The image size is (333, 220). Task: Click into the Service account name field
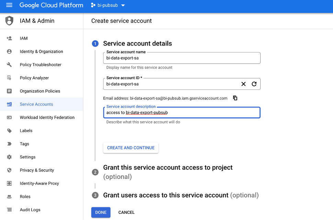[181, 58]
